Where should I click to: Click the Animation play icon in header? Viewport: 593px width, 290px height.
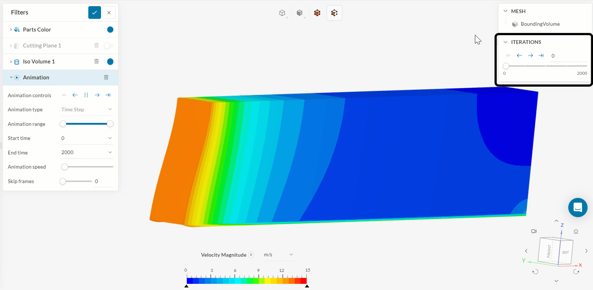coord(17,78)
